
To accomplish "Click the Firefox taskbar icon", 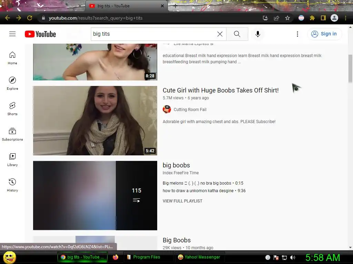I will pos(115,257).
